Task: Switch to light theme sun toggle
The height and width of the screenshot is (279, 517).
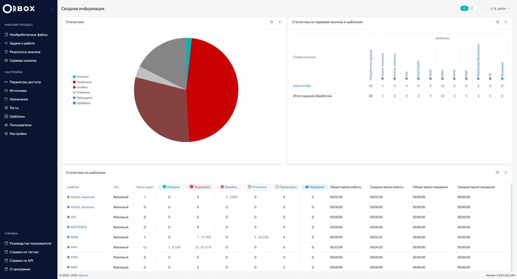Action: [x=464, y=8]
